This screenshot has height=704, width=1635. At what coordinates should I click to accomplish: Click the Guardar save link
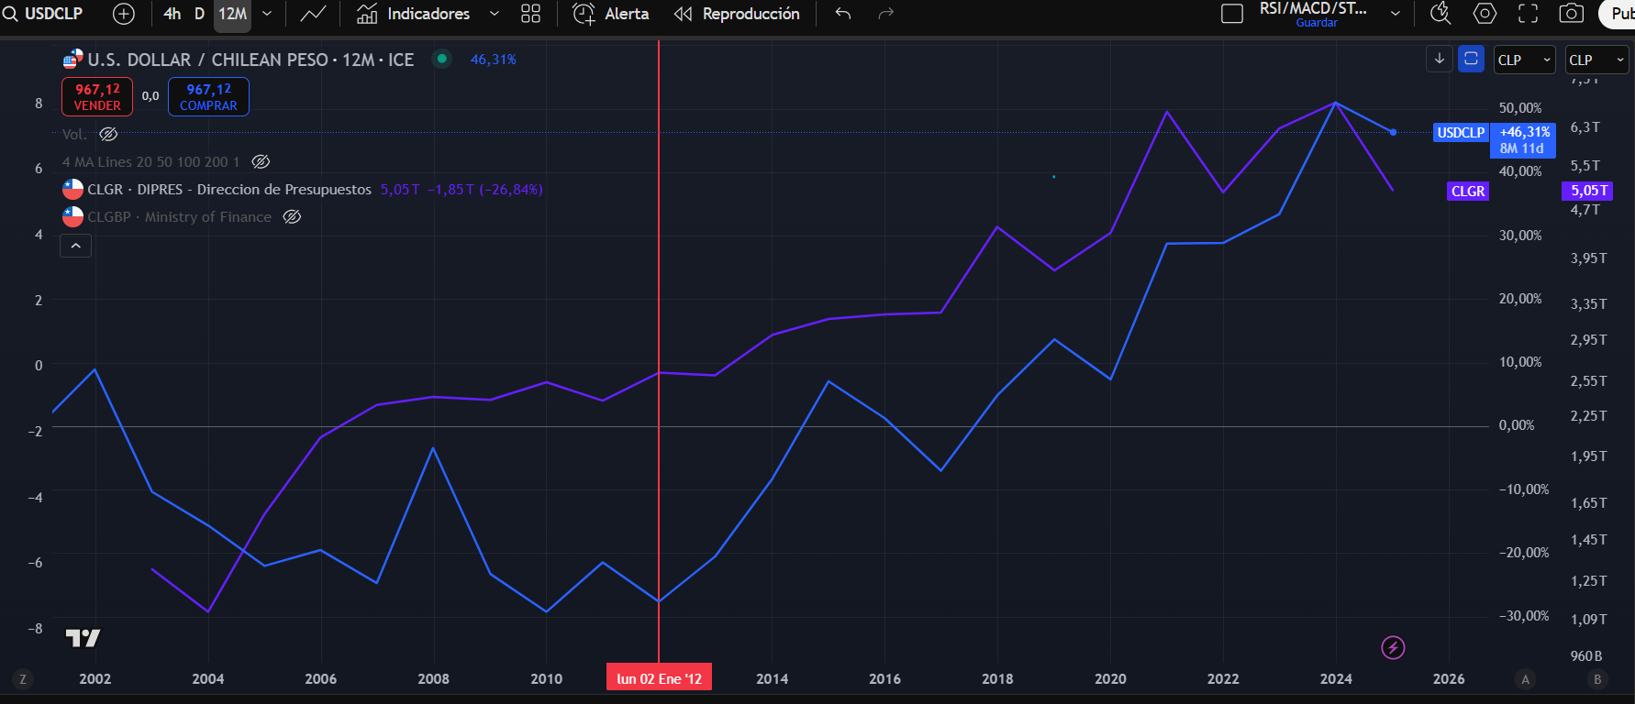tap(1317, 23)
